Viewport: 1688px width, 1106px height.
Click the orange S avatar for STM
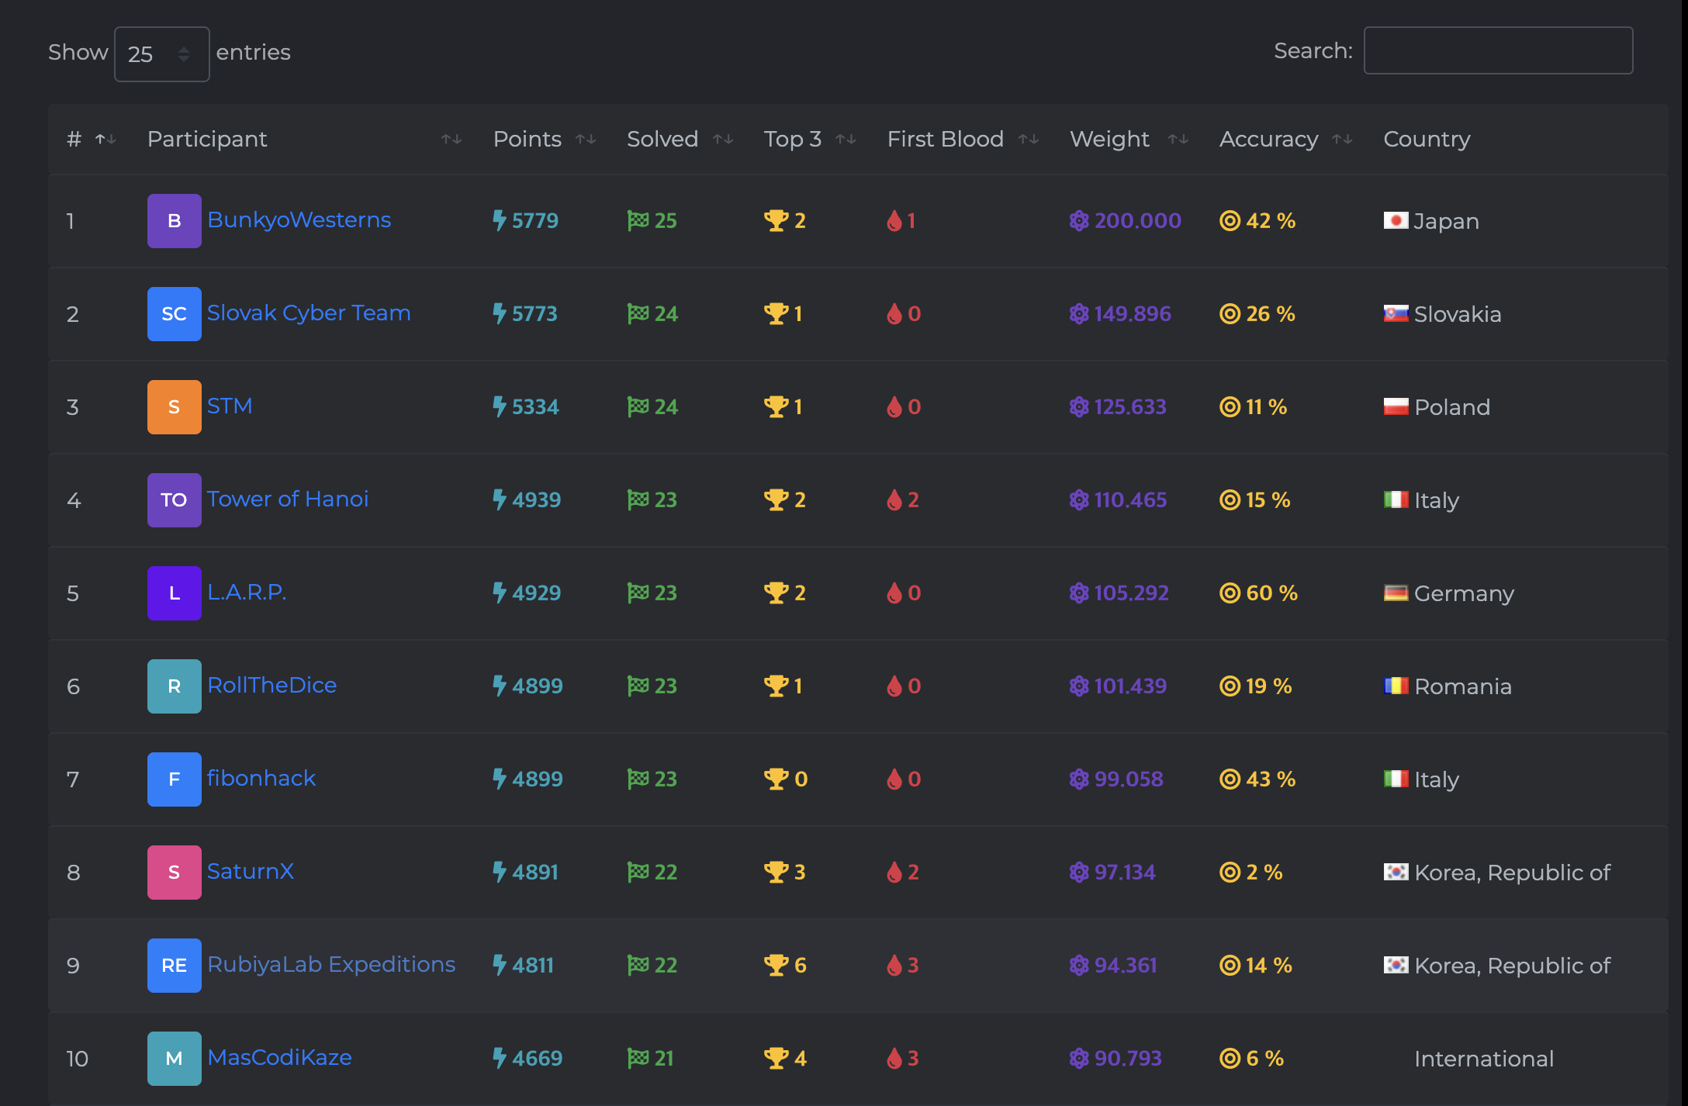(x=174, y=407)
